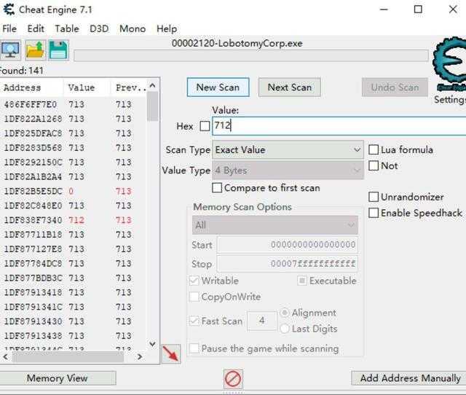Click the red clear list icon
The height and width of the screenshot is (395, 466).
pyautogui.click(x=233, y=379)
